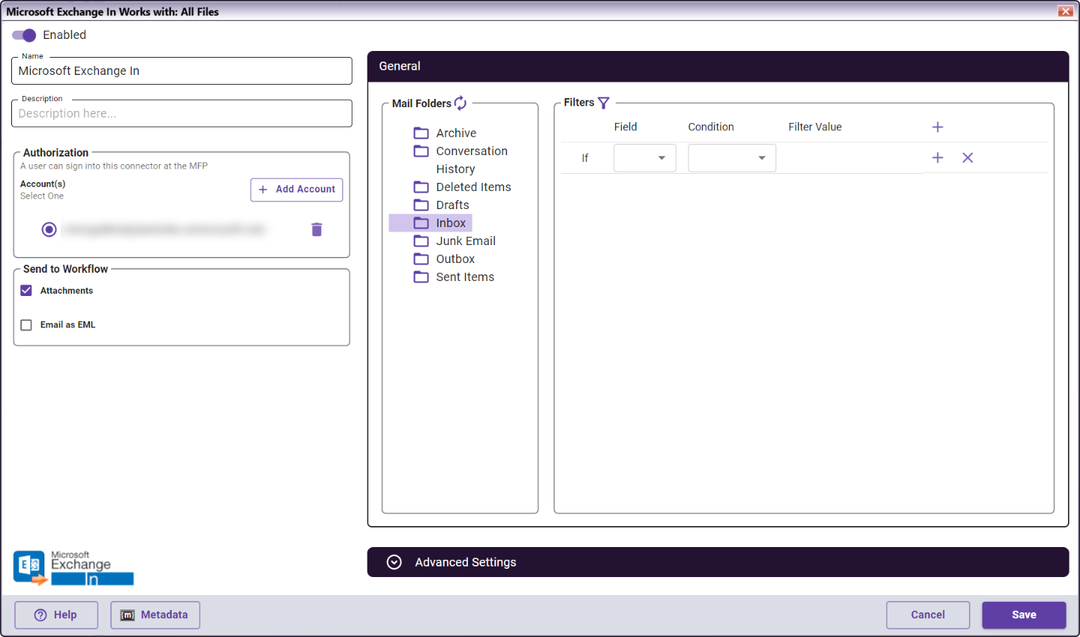
Task: Cancel the connector changes
Action: coord(928,615)
